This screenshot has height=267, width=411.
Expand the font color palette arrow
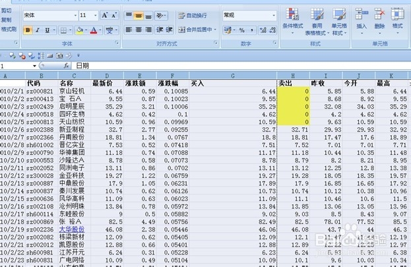[100, 30]
